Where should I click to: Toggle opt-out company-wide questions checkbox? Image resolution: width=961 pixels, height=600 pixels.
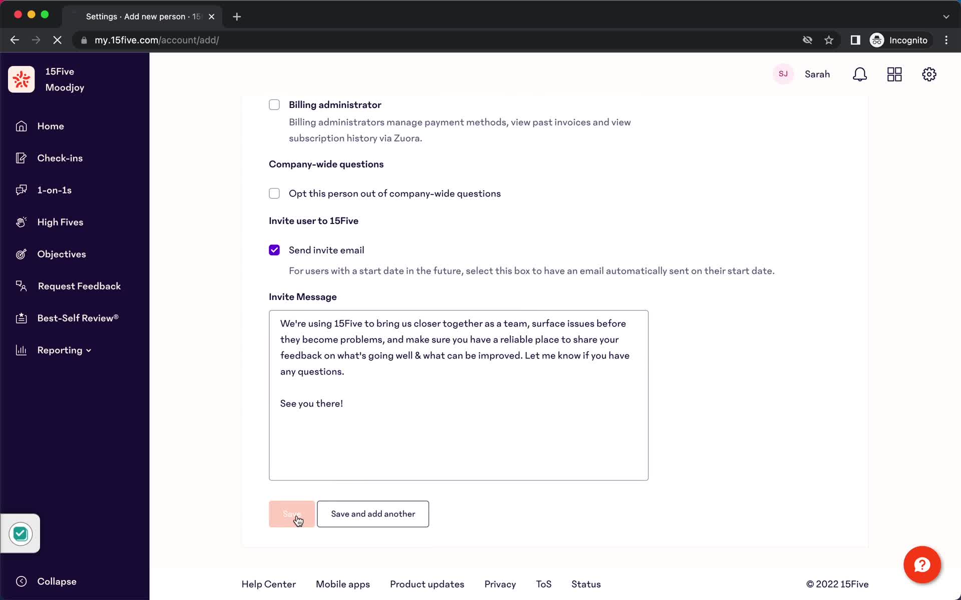click(274, 193)
